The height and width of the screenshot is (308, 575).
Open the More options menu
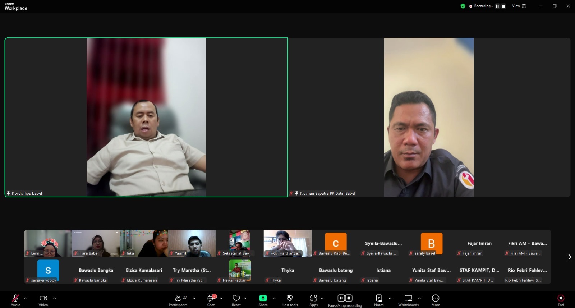(436, 300)
